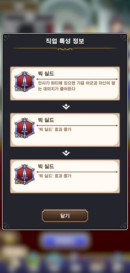Image resolution: width=130 pixels, height=273 pixels.
Task: Tap the Lv.3 빅 실드 sword emblem
Action: [x=24, y=174]
